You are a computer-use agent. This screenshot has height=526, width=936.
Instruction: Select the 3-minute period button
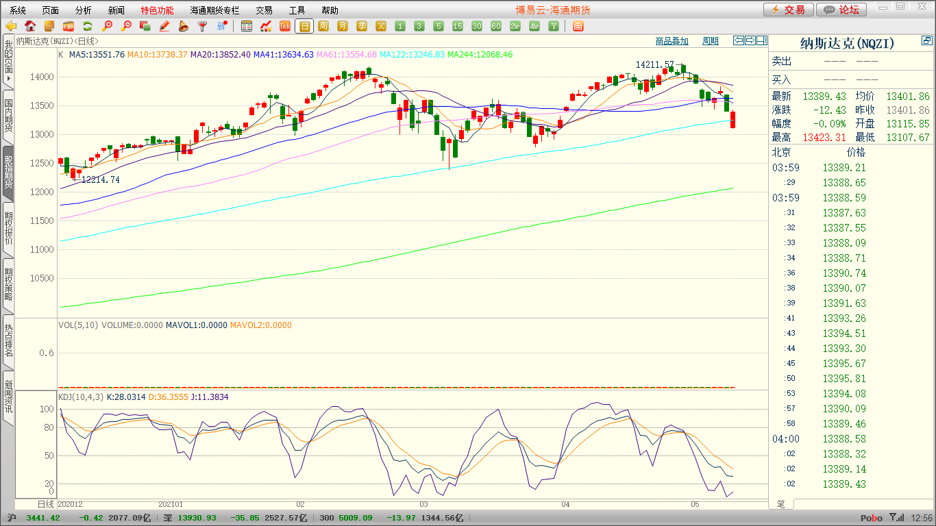pos(419,26)
